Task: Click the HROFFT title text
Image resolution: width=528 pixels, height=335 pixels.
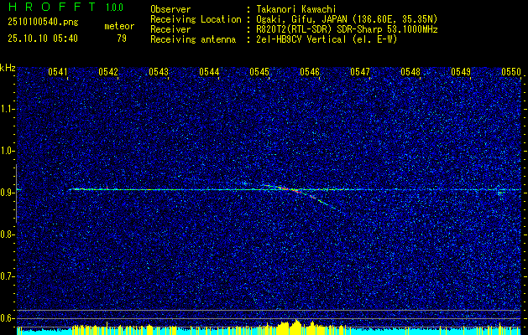Action: (52, 7)
